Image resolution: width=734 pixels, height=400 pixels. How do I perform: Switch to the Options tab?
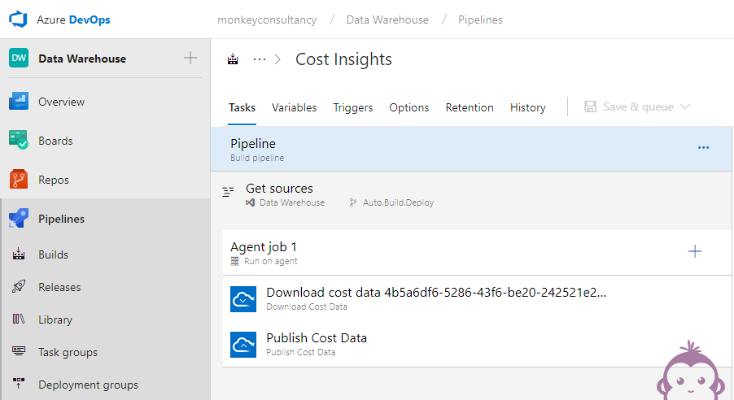pos(409,107)
